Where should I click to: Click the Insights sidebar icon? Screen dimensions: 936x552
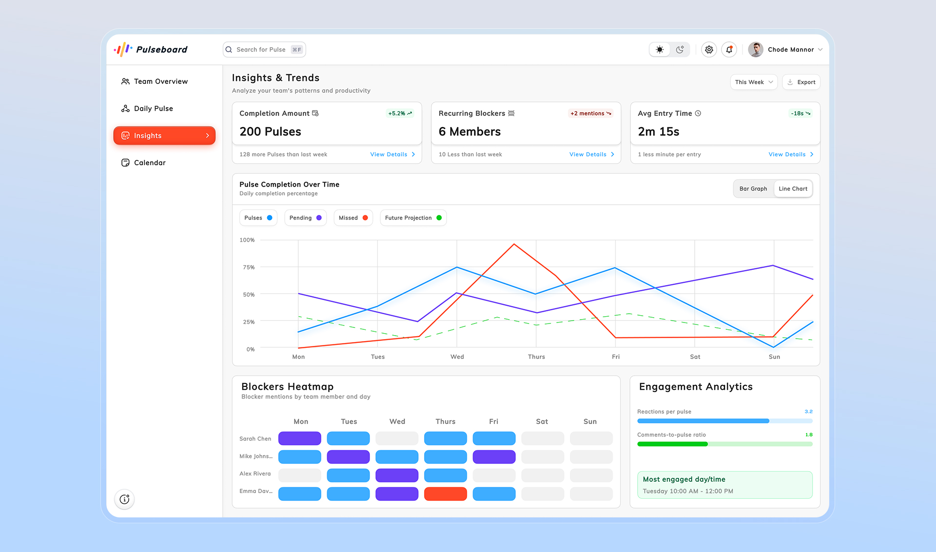tap(126, 135)
